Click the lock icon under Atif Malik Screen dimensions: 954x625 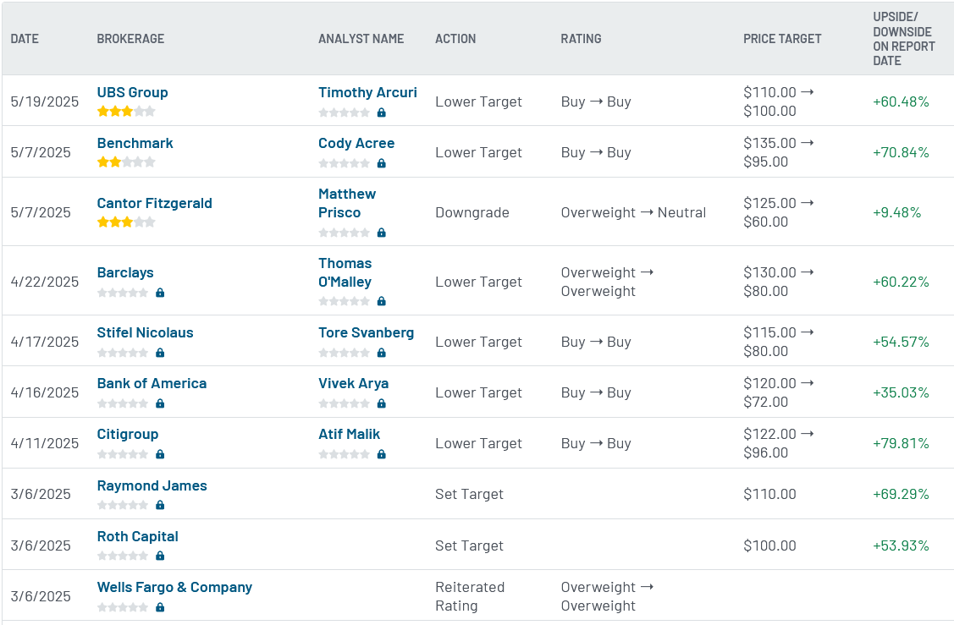382,454
